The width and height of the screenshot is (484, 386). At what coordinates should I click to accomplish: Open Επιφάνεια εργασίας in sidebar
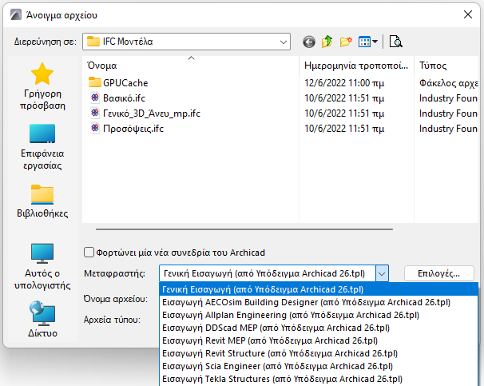[42, 147]
